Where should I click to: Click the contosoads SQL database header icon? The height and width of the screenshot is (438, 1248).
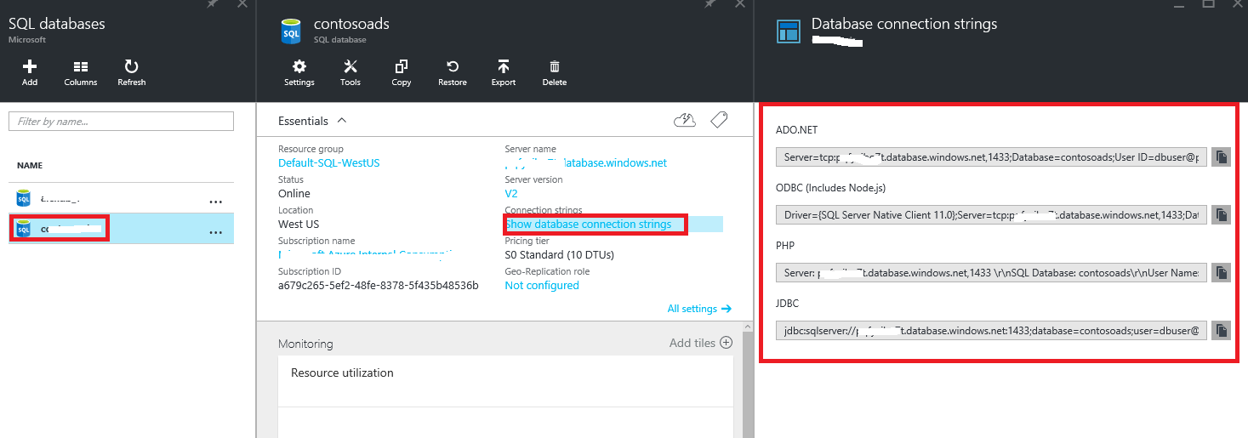[x=292, y=31]
